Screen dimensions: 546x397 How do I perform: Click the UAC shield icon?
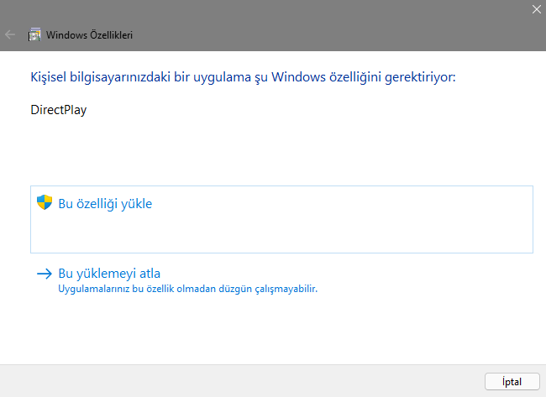pyautogui.click(x=45, y=202)
